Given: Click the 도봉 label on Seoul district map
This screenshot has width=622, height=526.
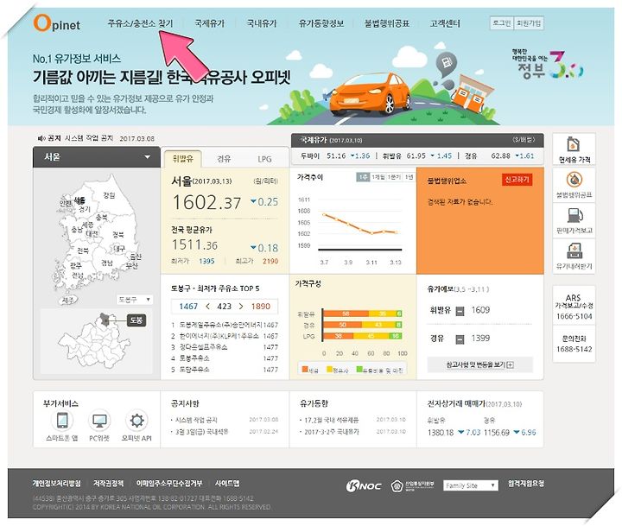Looking at the screenshot, I should point(136,320).
